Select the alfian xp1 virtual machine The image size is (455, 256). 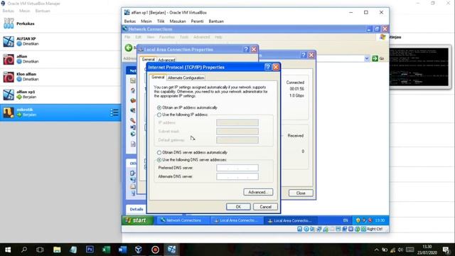pyautogui.click(x=60, y=95)
